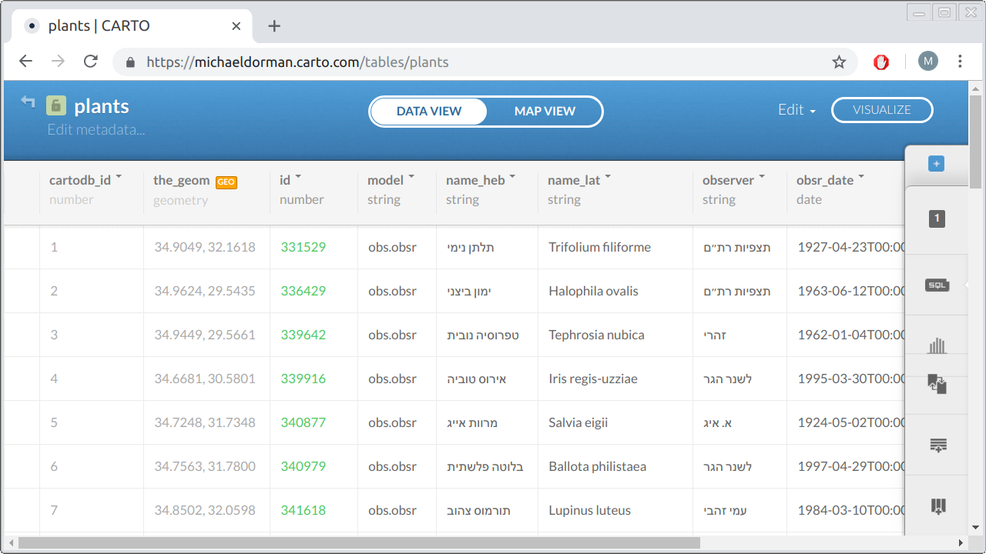The height and width of the screenshot is (554, 986).
Task: Click the vertical scrollbar thumb
Action: (x=976, y=142)
